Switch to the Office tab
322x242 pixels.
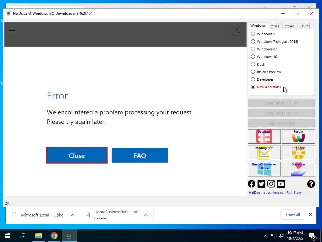274,26
